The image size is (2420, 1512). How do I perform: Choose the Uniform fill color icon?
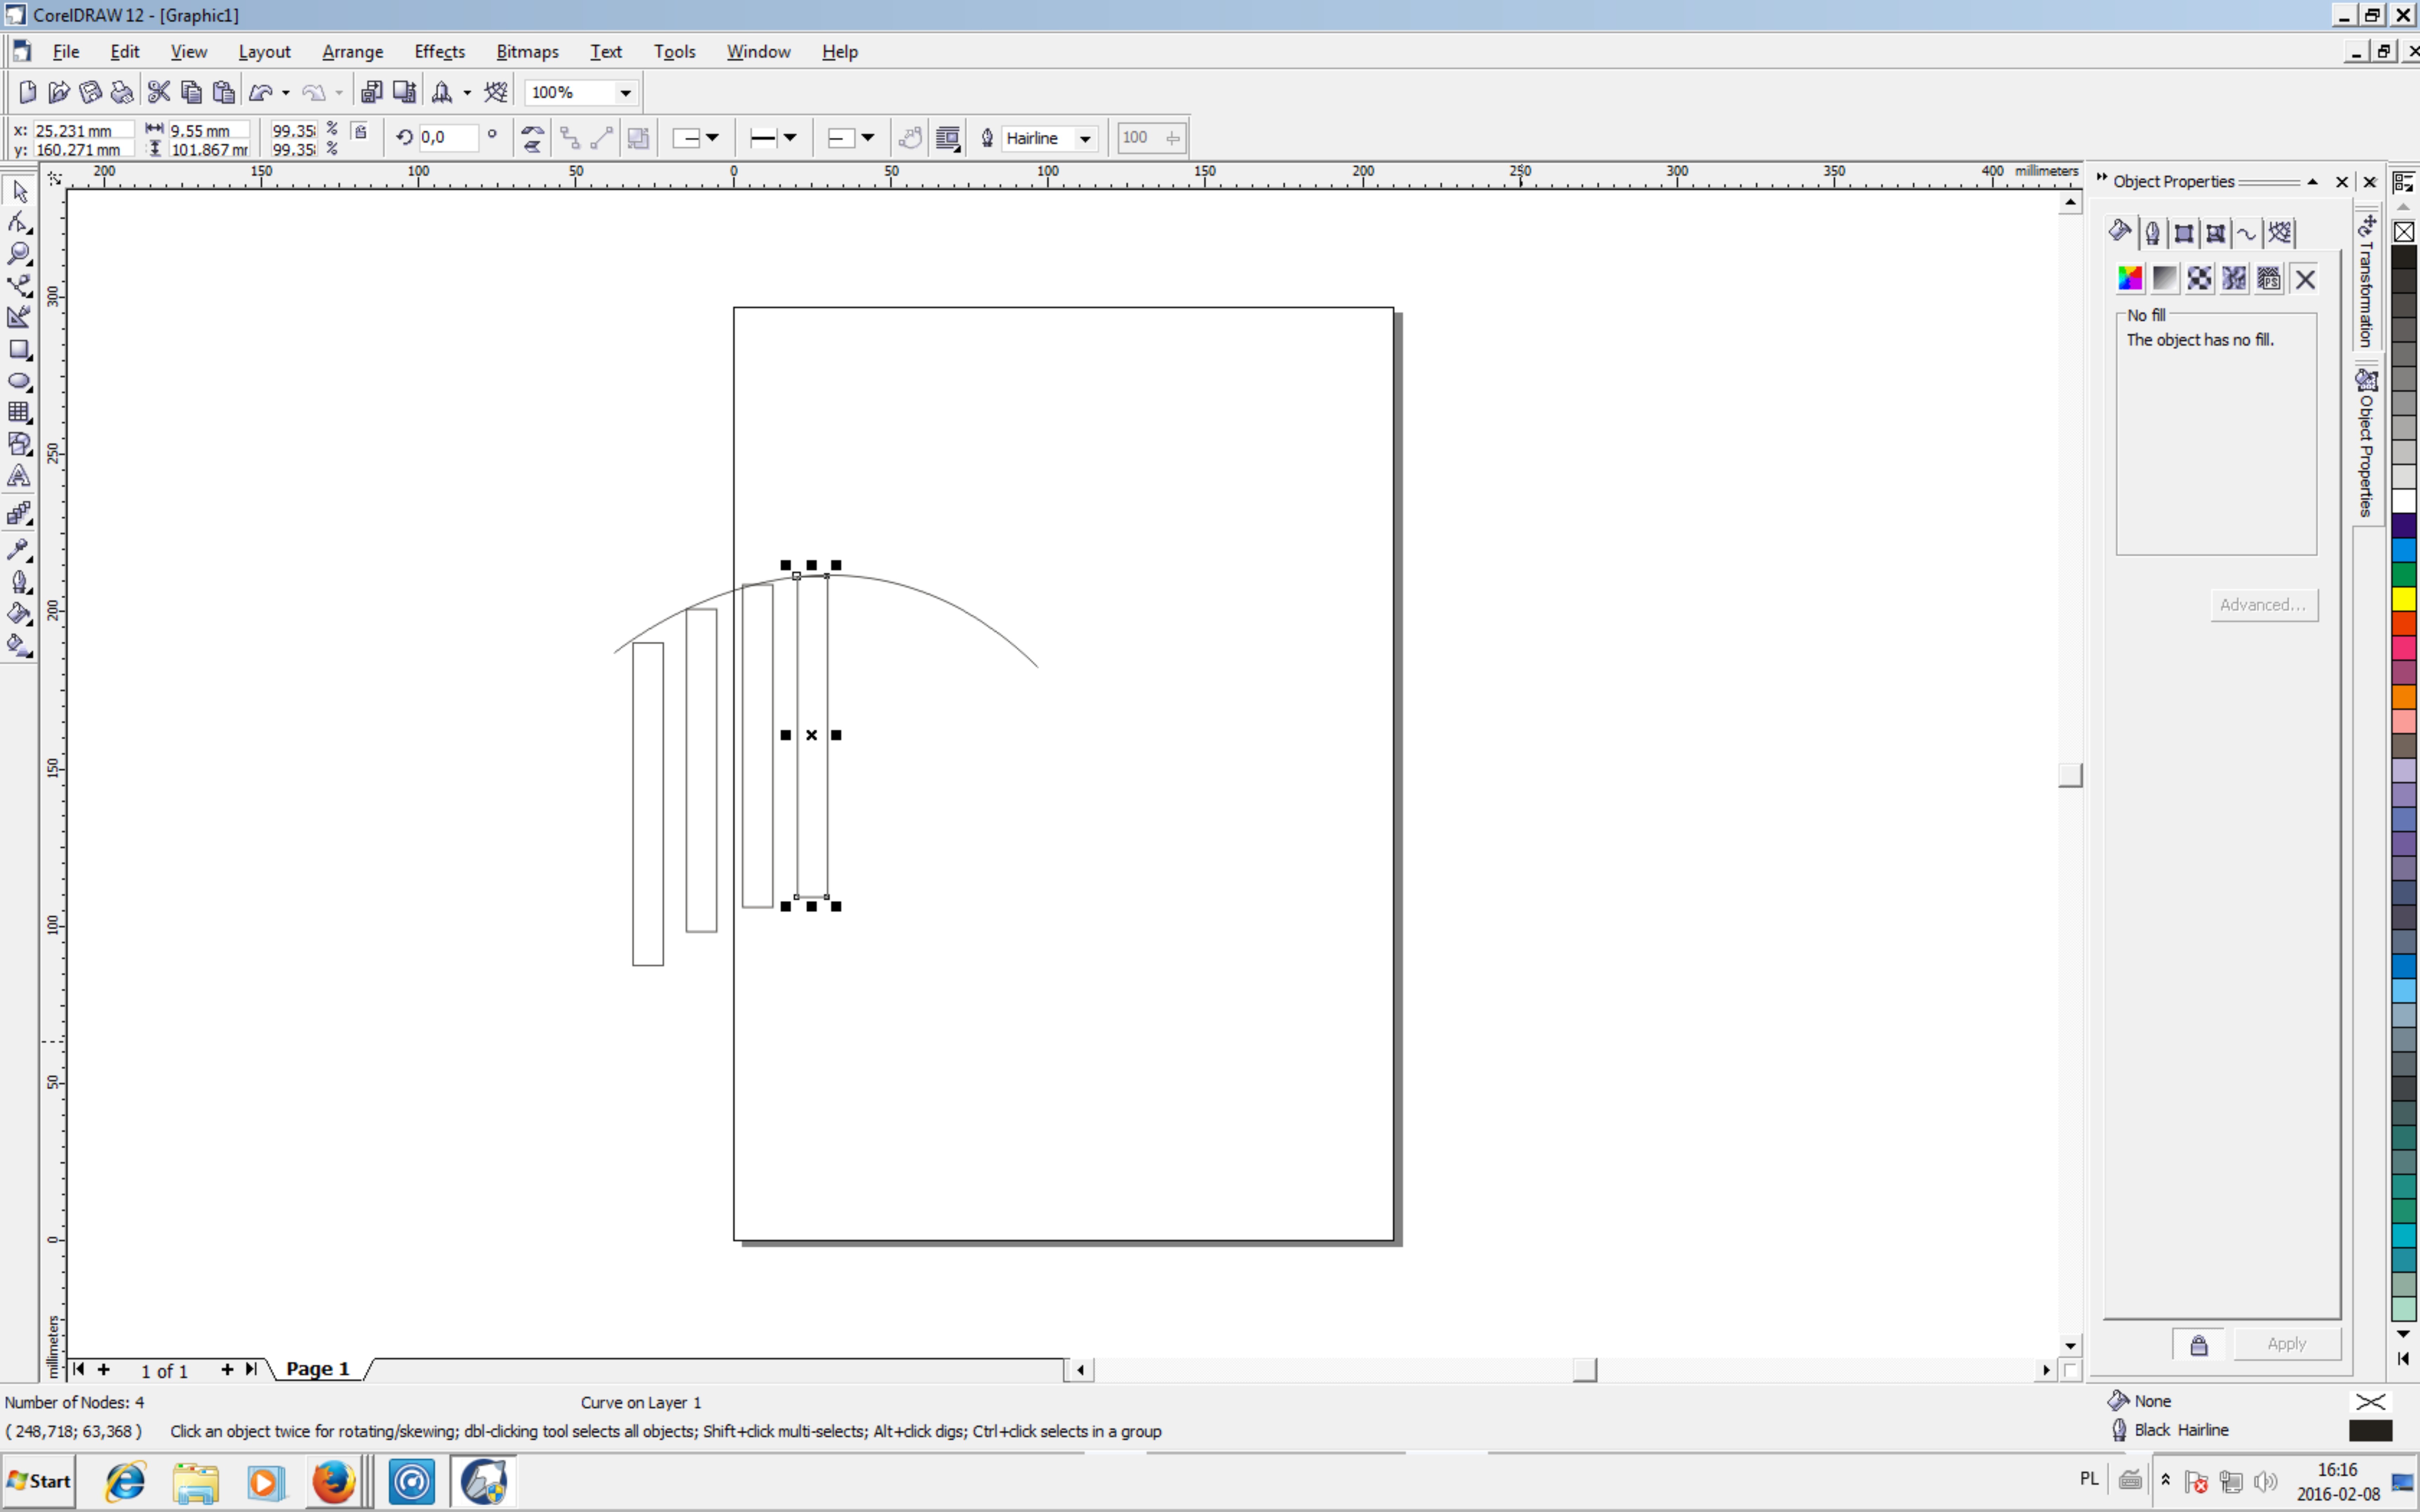(2130, 279)
